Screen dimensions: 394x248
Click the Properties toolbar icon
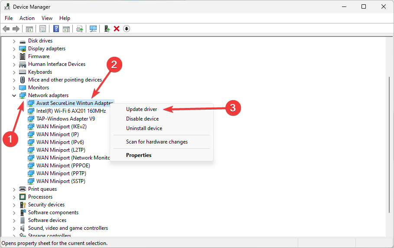(x=43, y=29)
